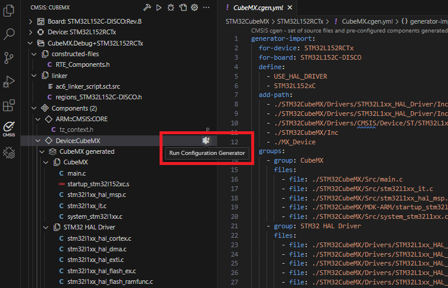Image resolution: width=448 pixels, height=288 pixels.
Task: Expand the Board: STM32L152C-DISCO:Rev.B node
Action: coord(31,21)
